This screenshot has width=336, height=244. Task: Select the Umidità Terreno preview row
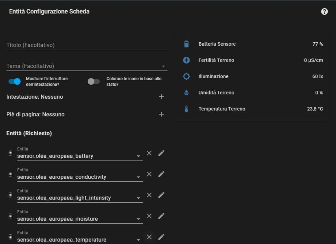click(x=251, y=93)
